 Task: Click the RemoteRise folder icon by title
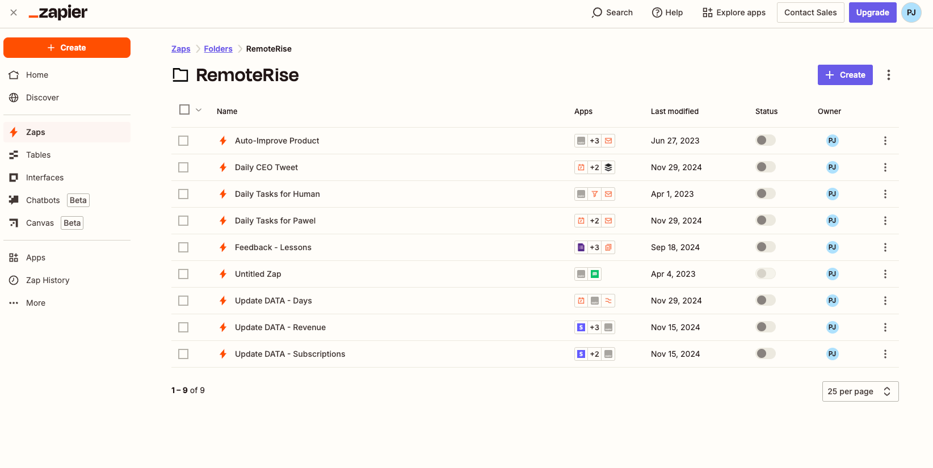[x=180, y=75]
